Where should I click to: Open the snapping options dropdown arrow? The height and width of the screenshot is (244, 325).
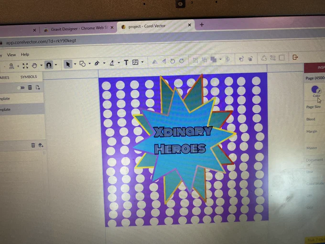tap(56, 65)
